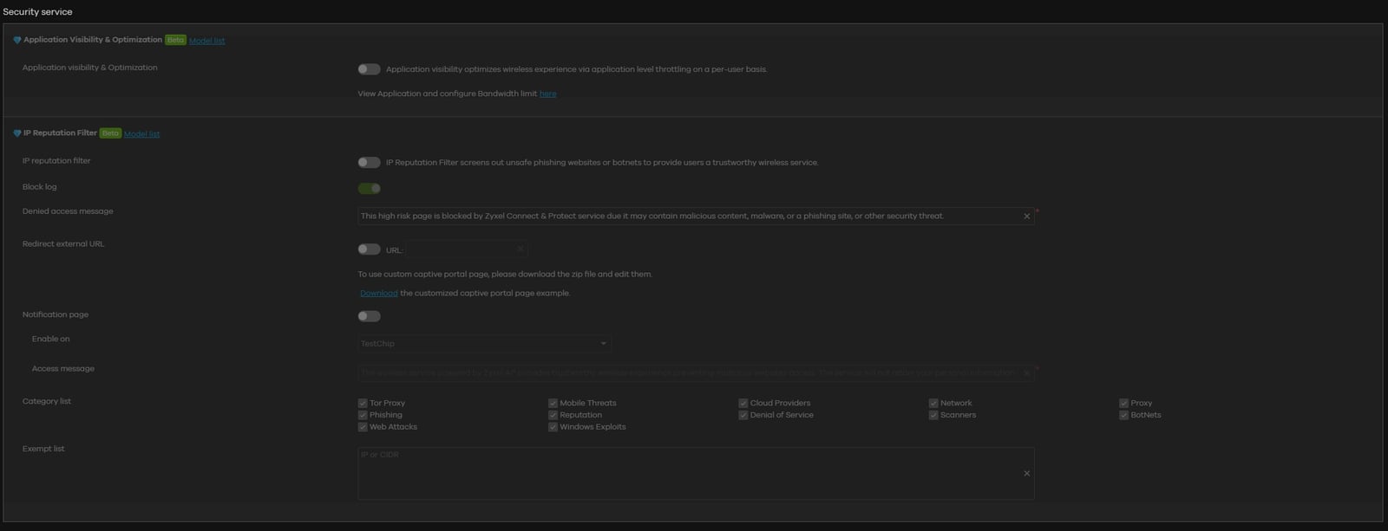Click the Beta badge next to IP Reputation Filter
The height and width of the screenshot is (531, 1388).
click(x=110, y=133)
